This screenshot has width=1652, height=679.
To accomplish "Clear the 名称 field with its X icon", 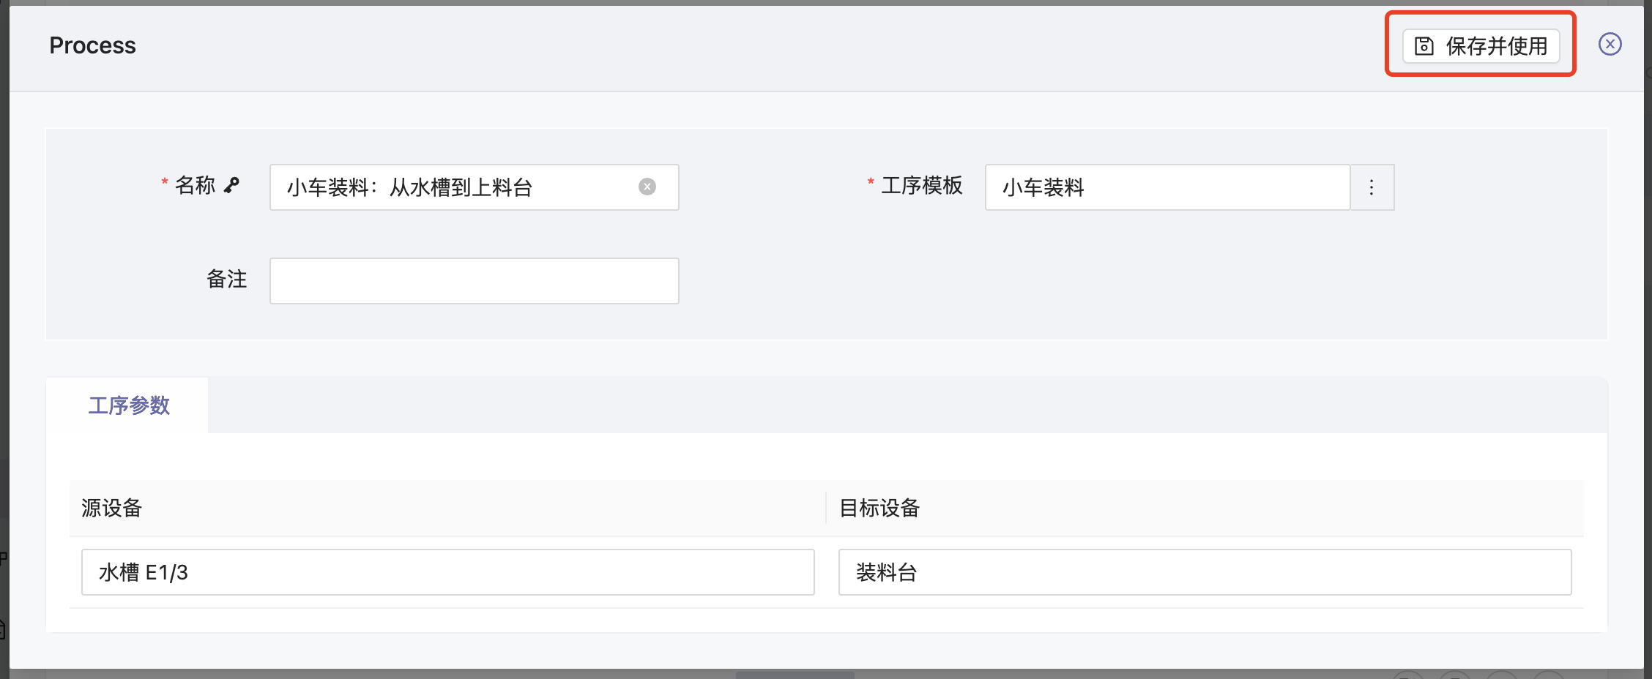I will 647,187.
